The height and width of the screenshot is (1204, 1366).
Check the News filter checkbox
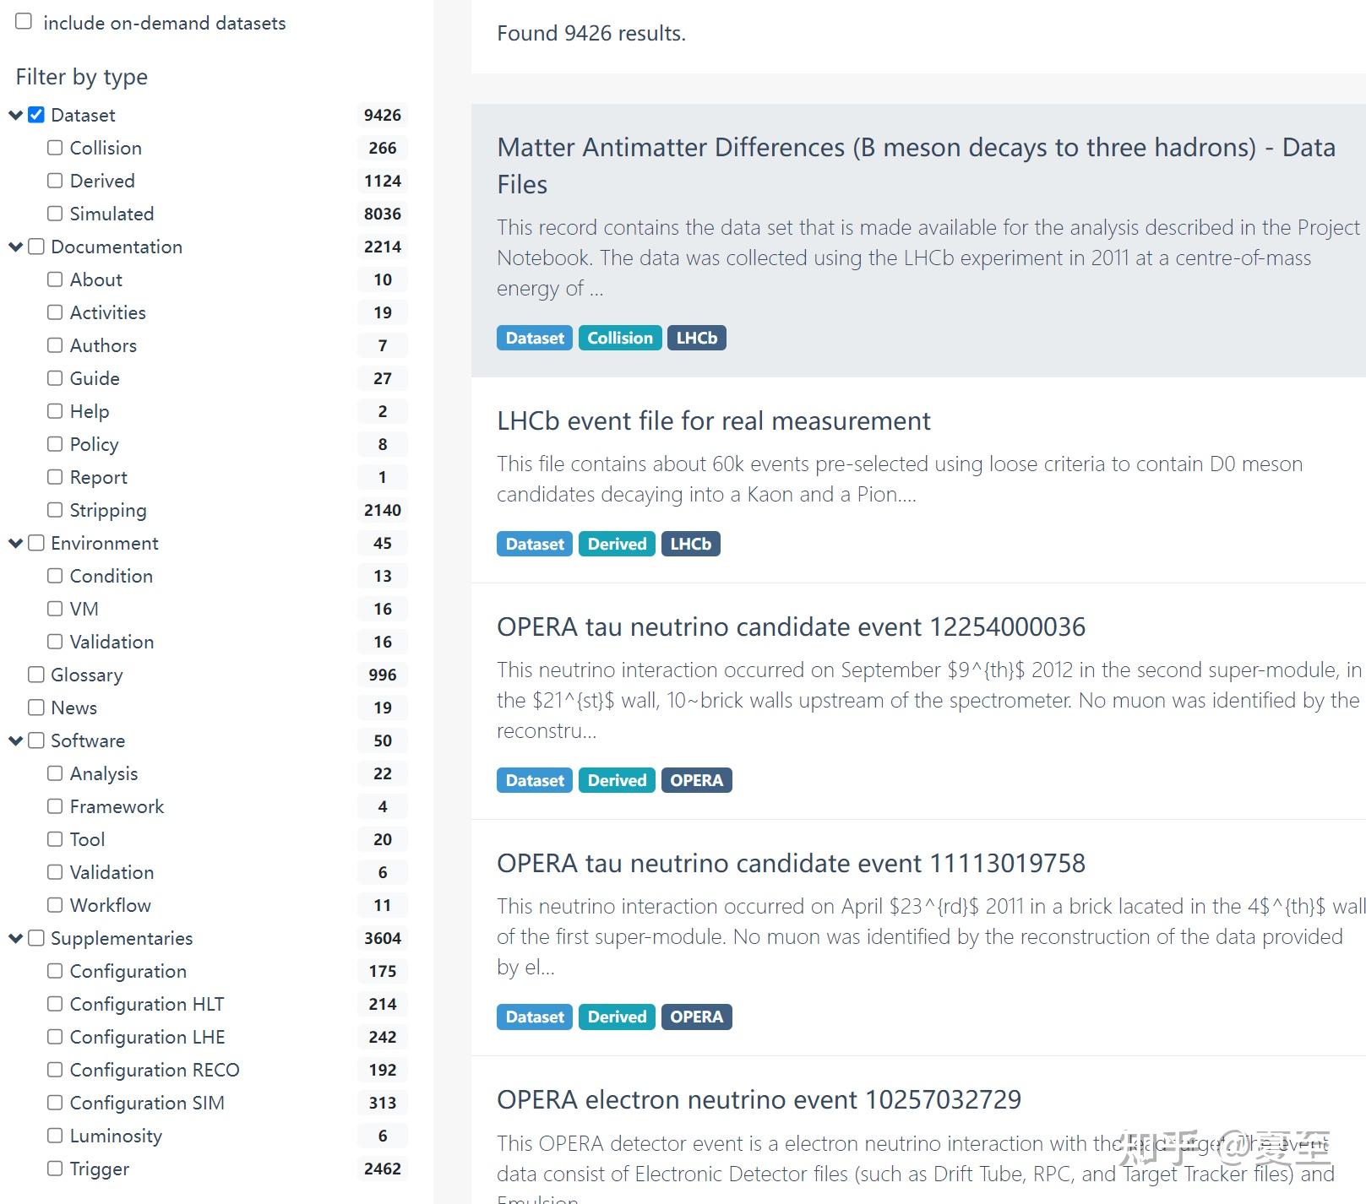click(x=36, y=708)
